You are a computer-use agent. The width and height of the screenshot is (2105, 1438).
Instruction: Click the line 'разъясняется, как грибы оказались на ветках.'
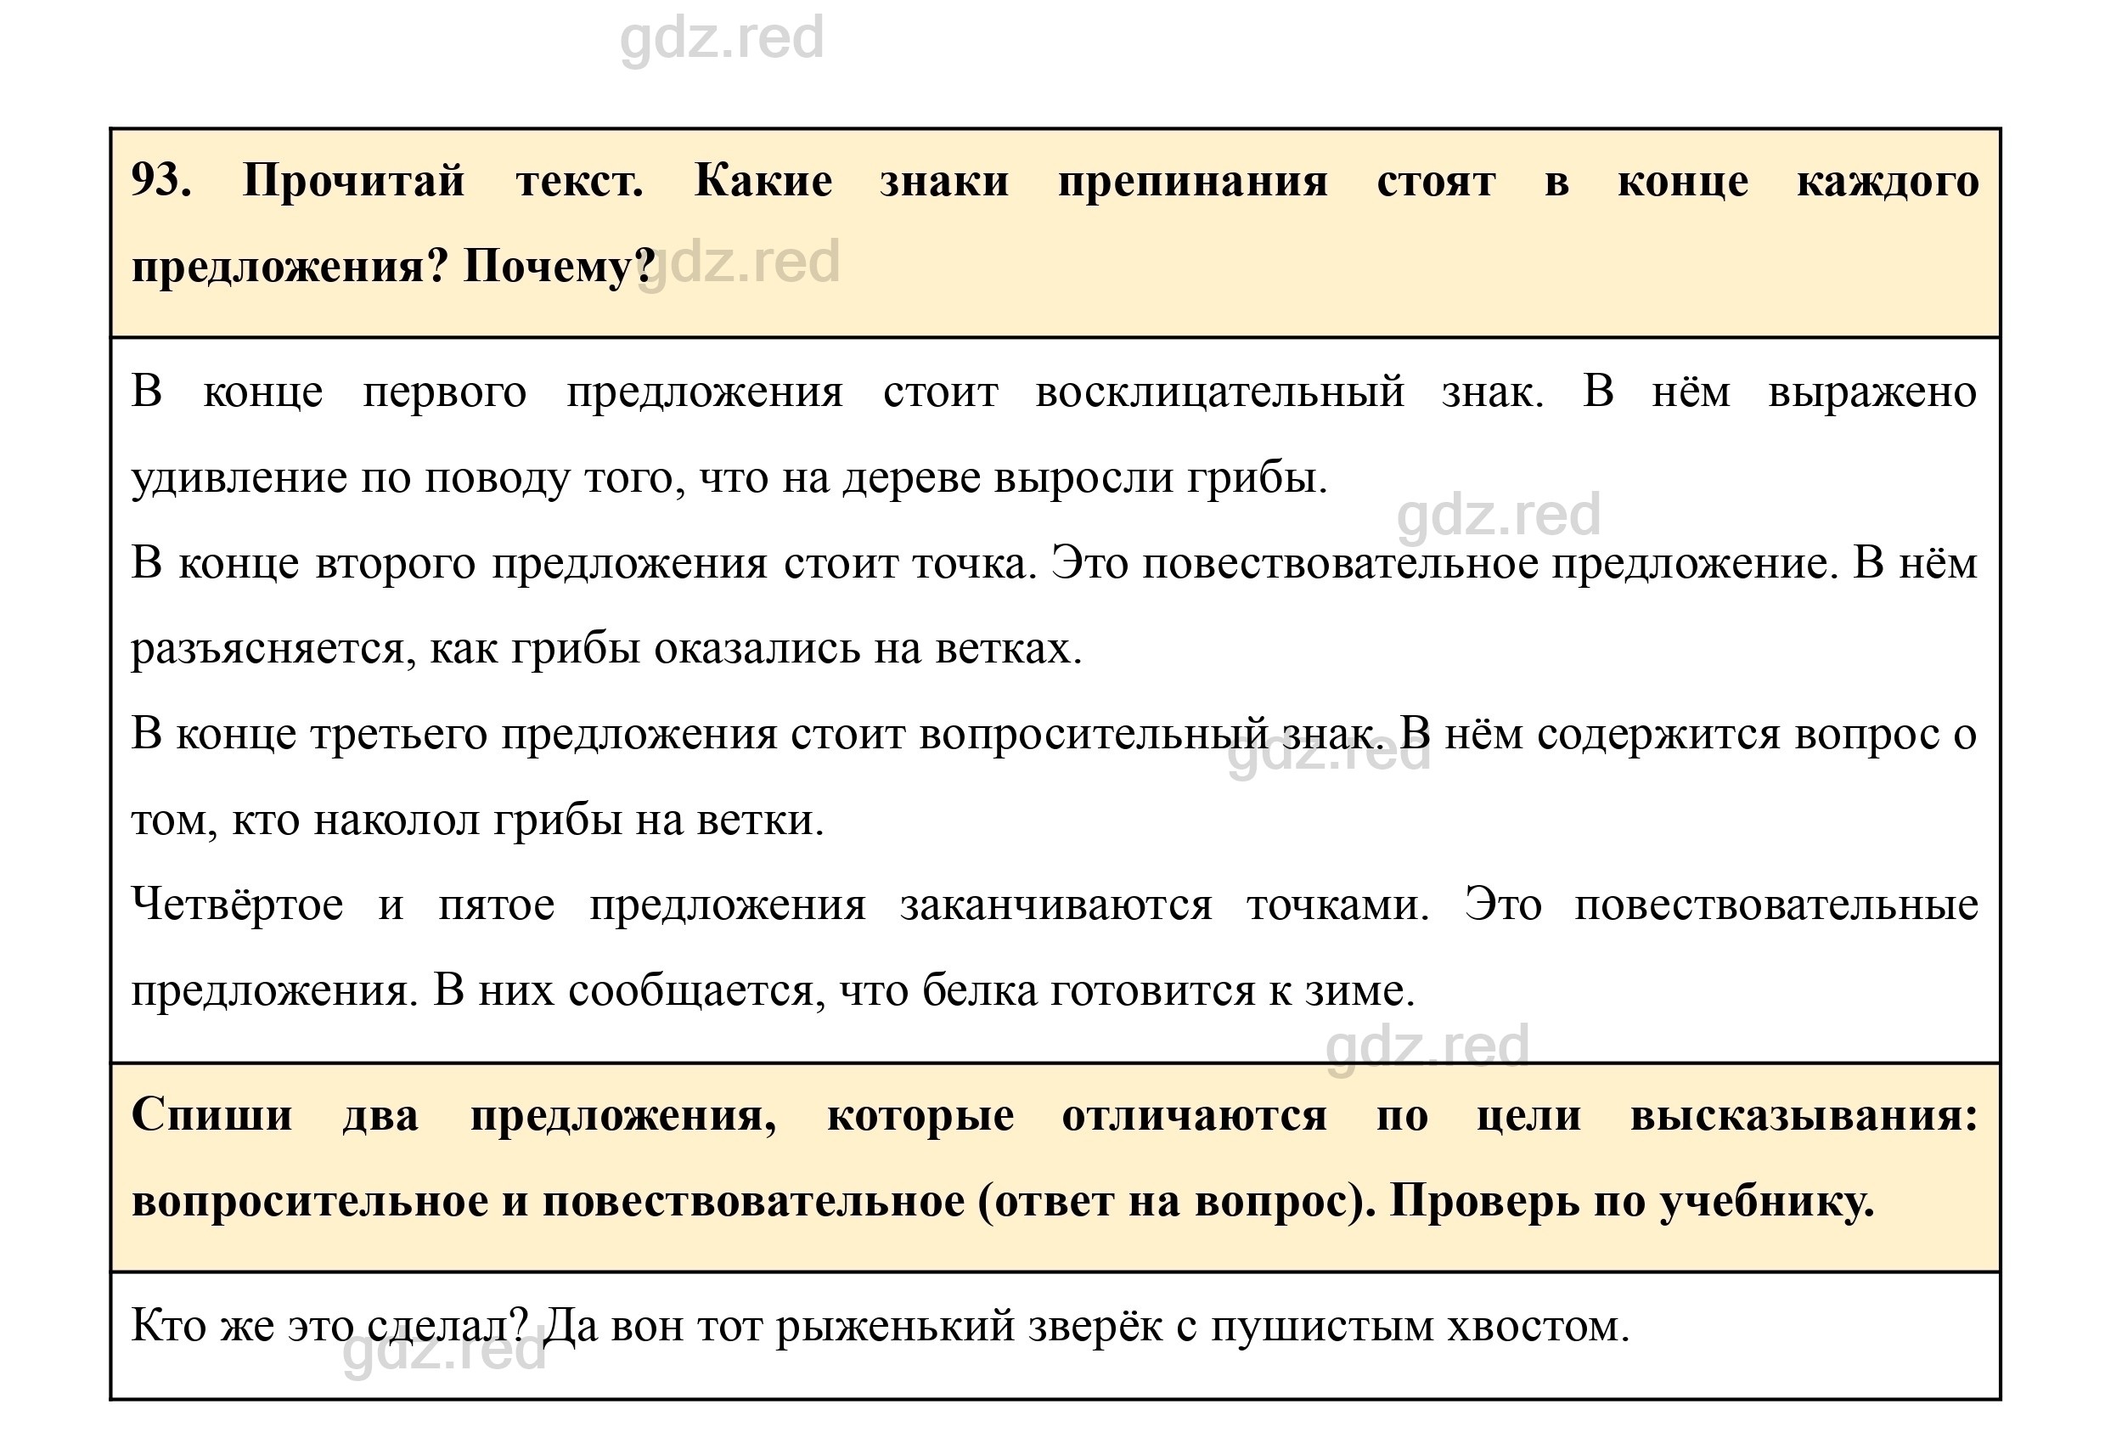[x=607, y=649]
